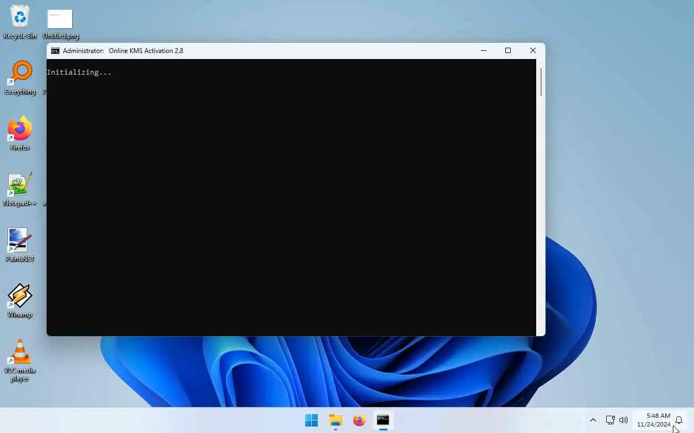Minimize the Online KMS Activation window
The width and height of the screenshot is (694, 433).
click(x=484, y=51)
